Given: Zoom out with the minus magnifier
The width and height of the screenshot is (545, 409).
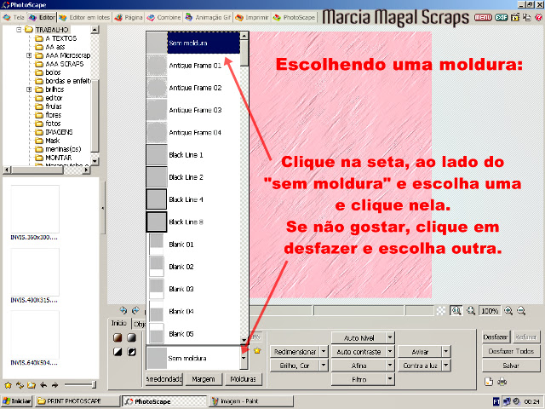Looking at the screenshot, I should 521,310.
